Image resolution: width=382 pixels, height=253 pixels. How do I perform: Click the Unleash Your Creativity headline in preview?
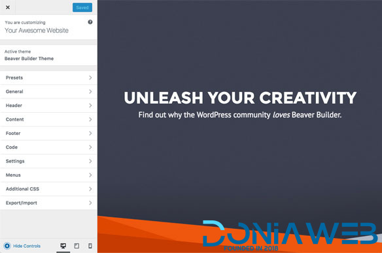[240, 98]
